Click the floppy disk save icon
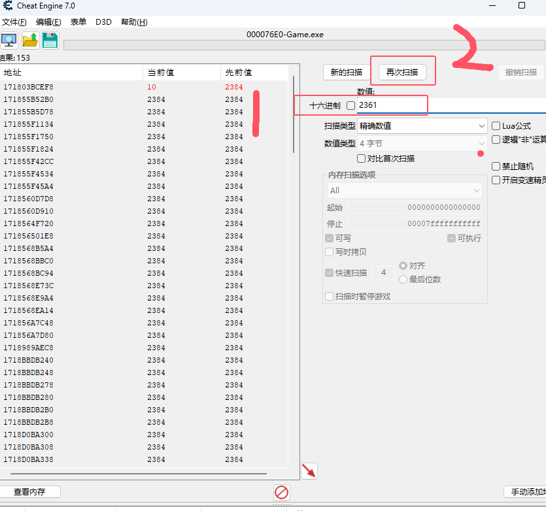The height and width of the screenshot is (511, 546). tap(50, 41)
